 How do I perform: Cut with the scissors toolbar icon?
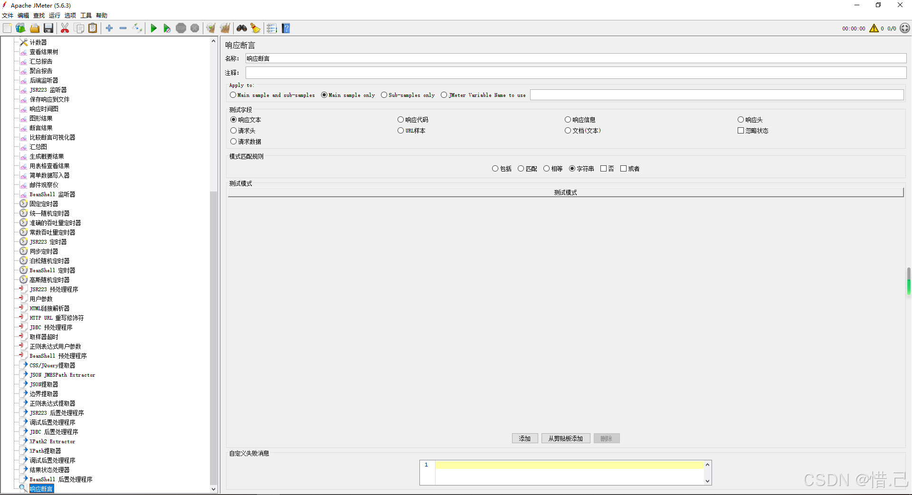pyautogui.click(x=65, y=29)
